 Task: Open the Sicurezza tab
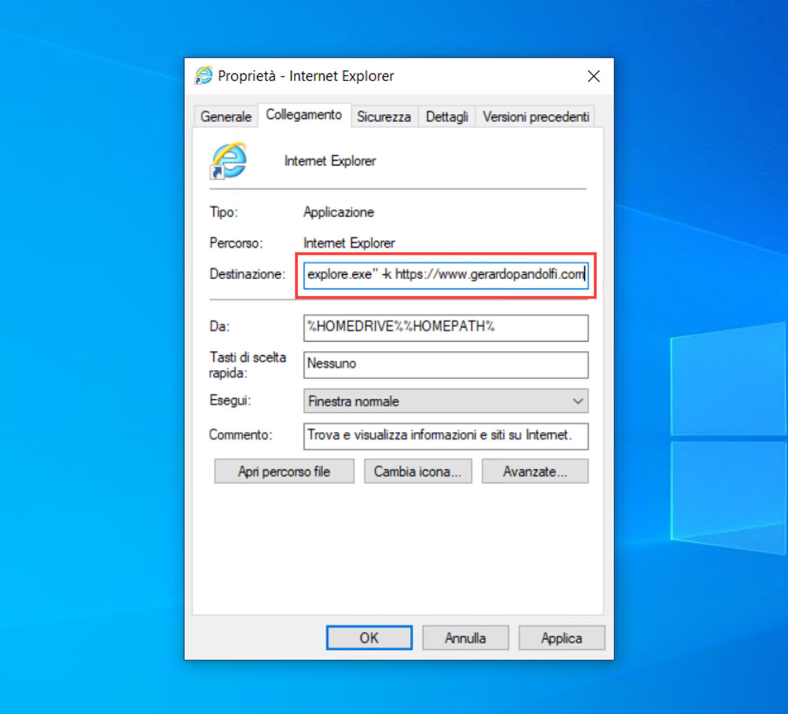384,117
